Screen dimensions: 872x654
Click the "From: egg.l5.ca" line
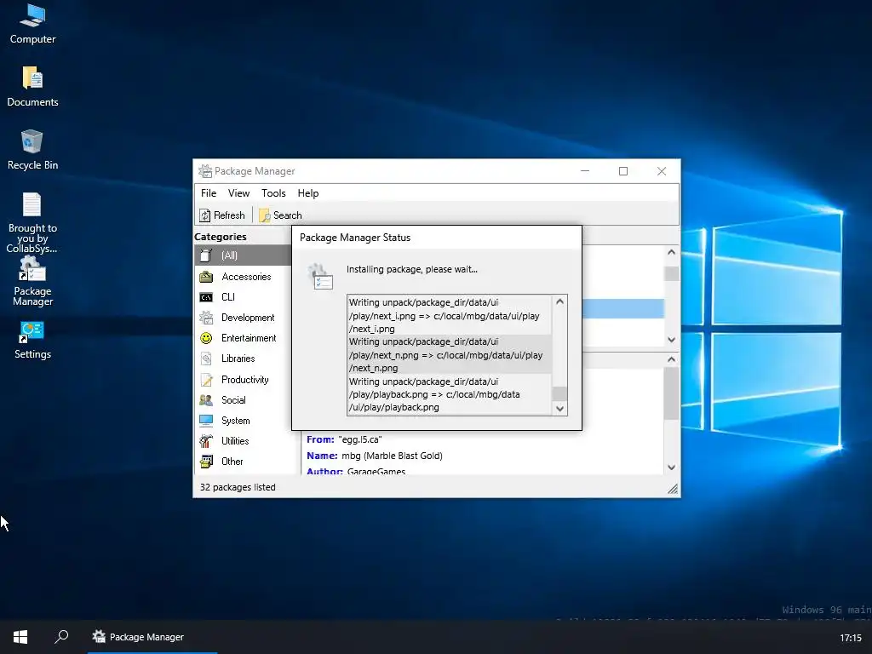click(344, 439)
